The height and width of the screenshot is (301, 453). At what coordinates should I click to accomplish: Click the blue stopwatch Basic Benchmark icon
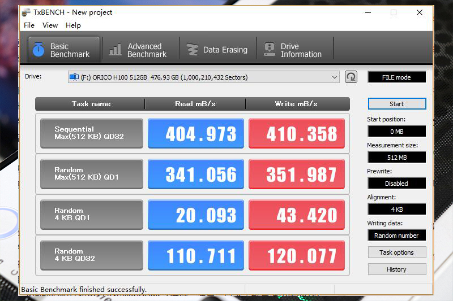point(39,50)
